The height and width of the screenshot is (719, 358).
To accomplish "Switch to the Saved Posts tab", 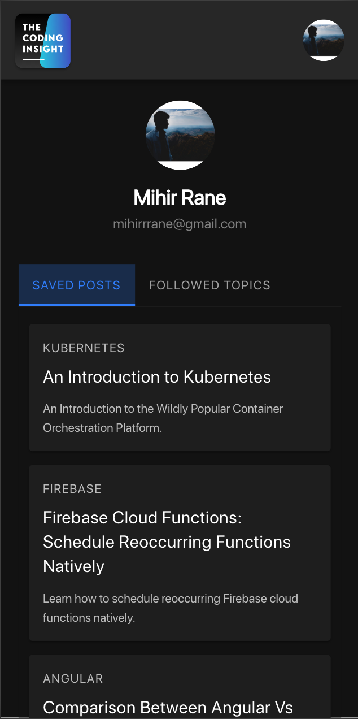I will 77,285.
